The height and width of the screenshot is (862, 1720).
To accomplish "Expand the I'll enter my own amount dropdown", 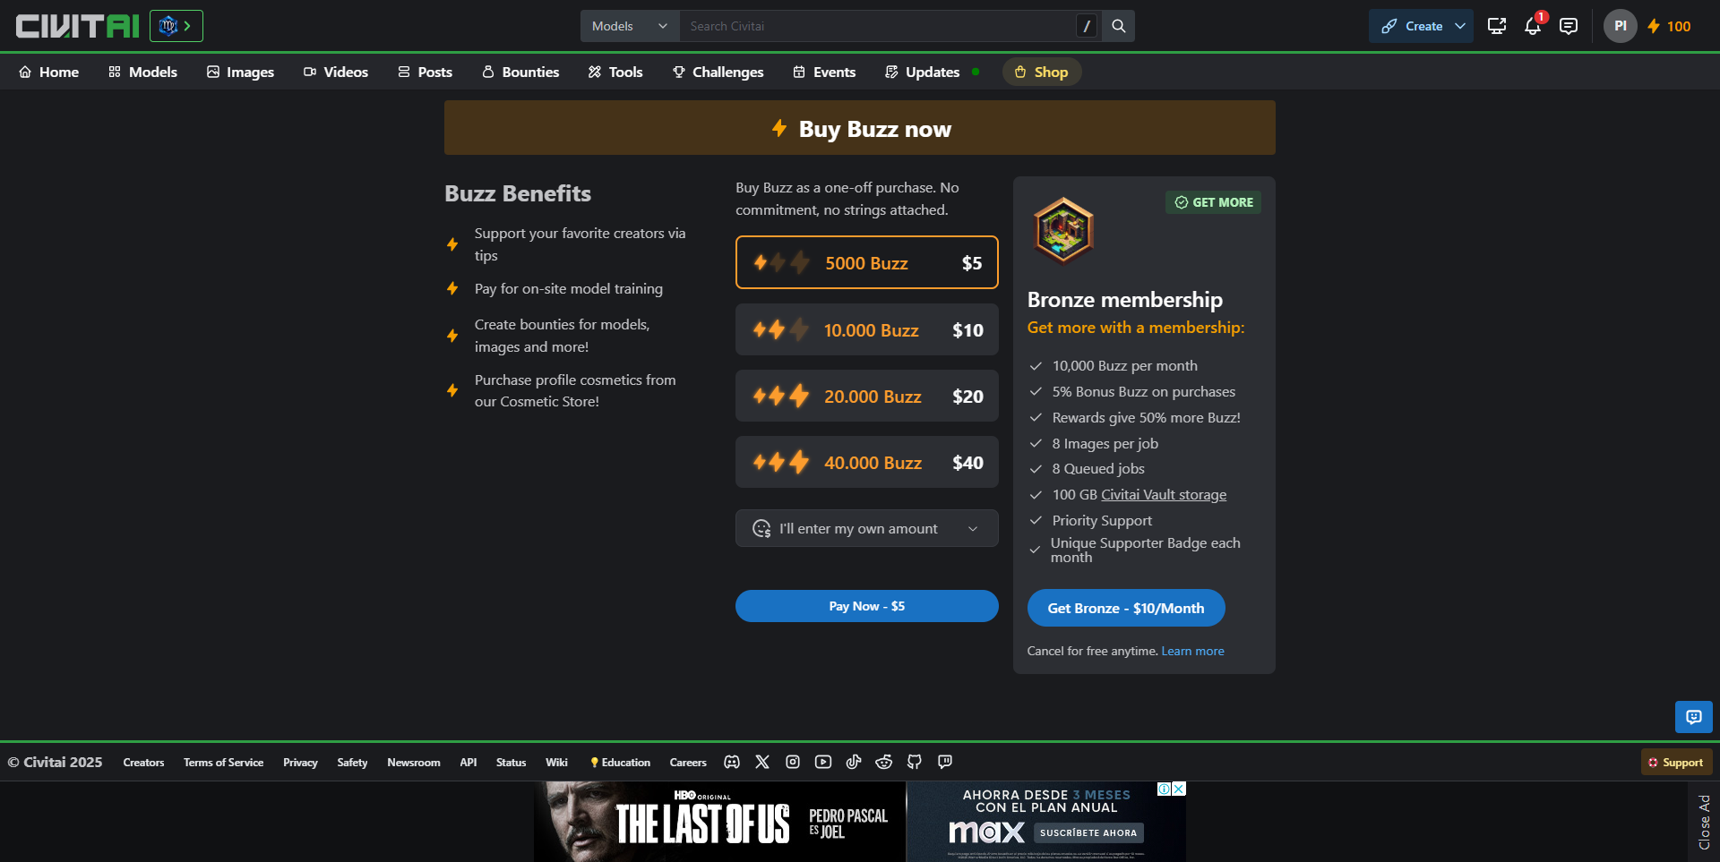I will (x=867, y=528).
